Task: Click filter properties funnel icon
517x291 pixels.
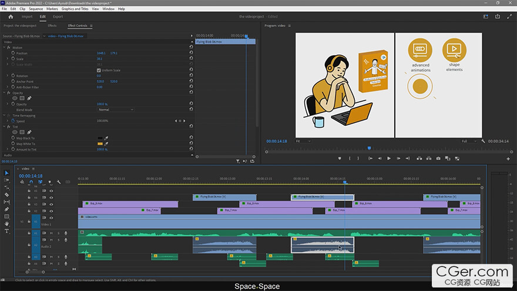Action: click(x=238, y=161)
